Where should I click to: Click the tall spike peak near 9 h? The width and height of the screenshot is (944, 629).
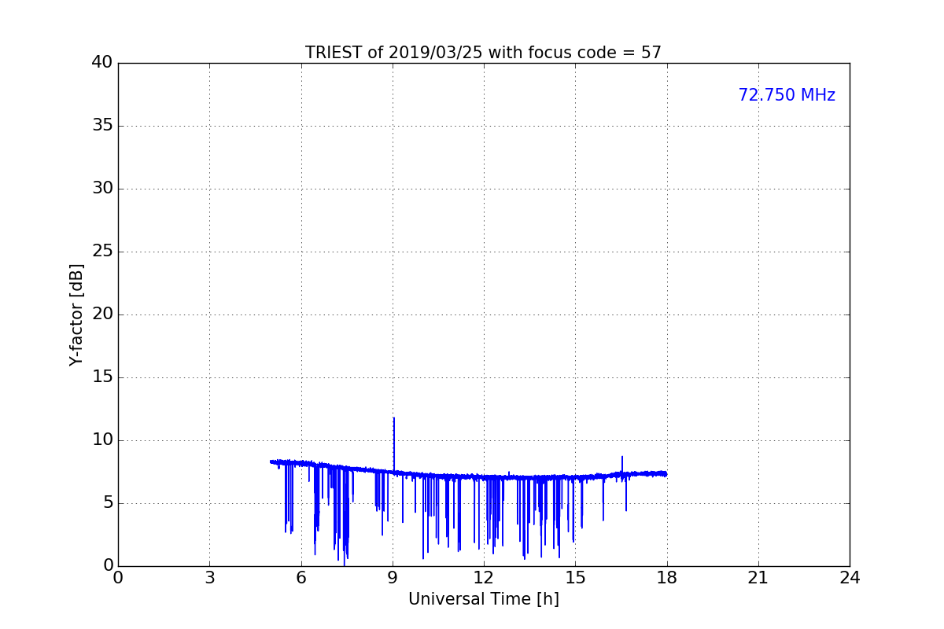(x=394, y=418)
